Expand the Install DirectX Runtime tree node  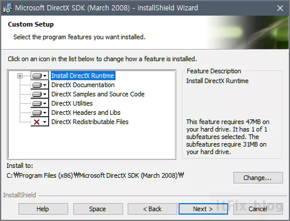20,76
